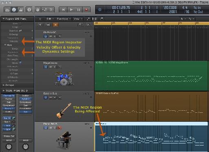Show the Toolbar using control bar icon
Viewport: 209px width, 152px height.
pos(21,10)
